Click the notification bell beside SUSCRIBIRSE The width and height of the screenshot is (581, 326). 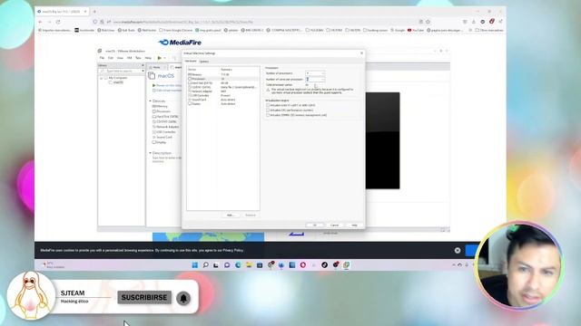click(183, 298)
